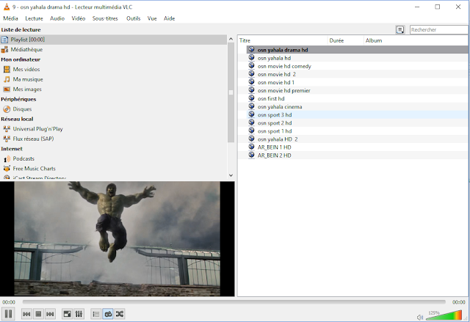The height and width of the screenshot is (322, 470).
Task: Open Mes vidéos folder
Action: tap(113, 69)
